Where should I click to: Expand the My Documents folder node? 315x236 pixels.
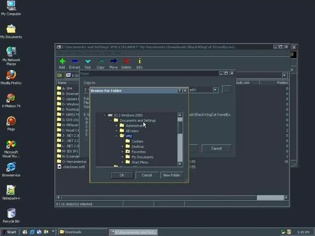(122, 157)
